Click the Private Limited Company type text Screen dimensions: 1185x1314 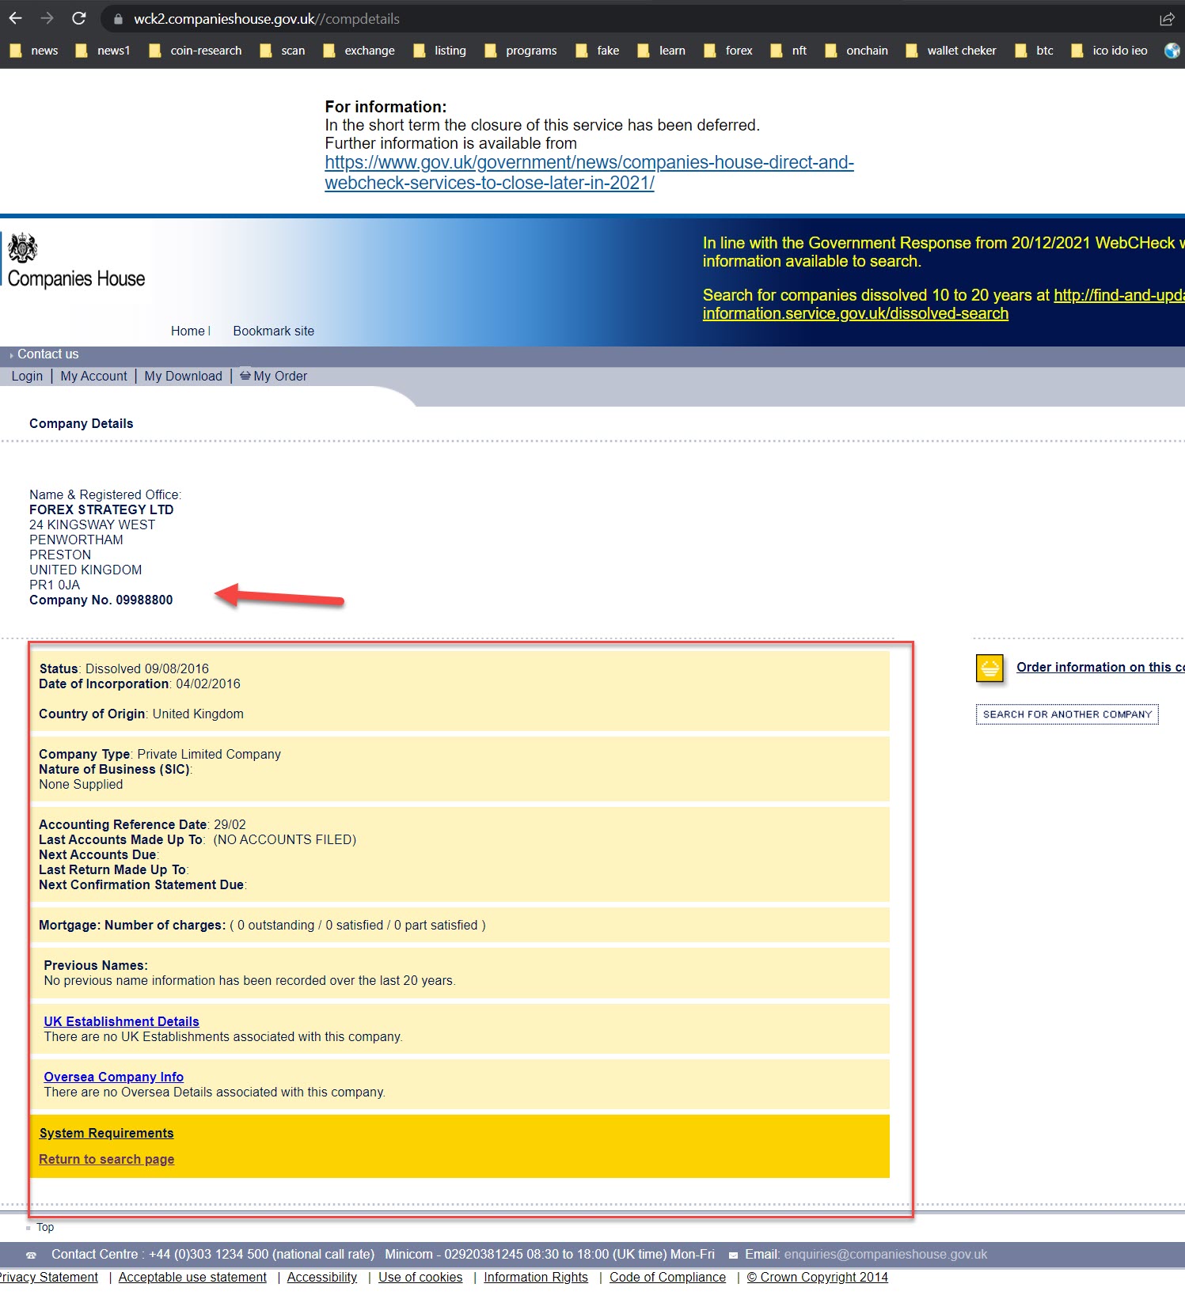click(x=209, y=754)
